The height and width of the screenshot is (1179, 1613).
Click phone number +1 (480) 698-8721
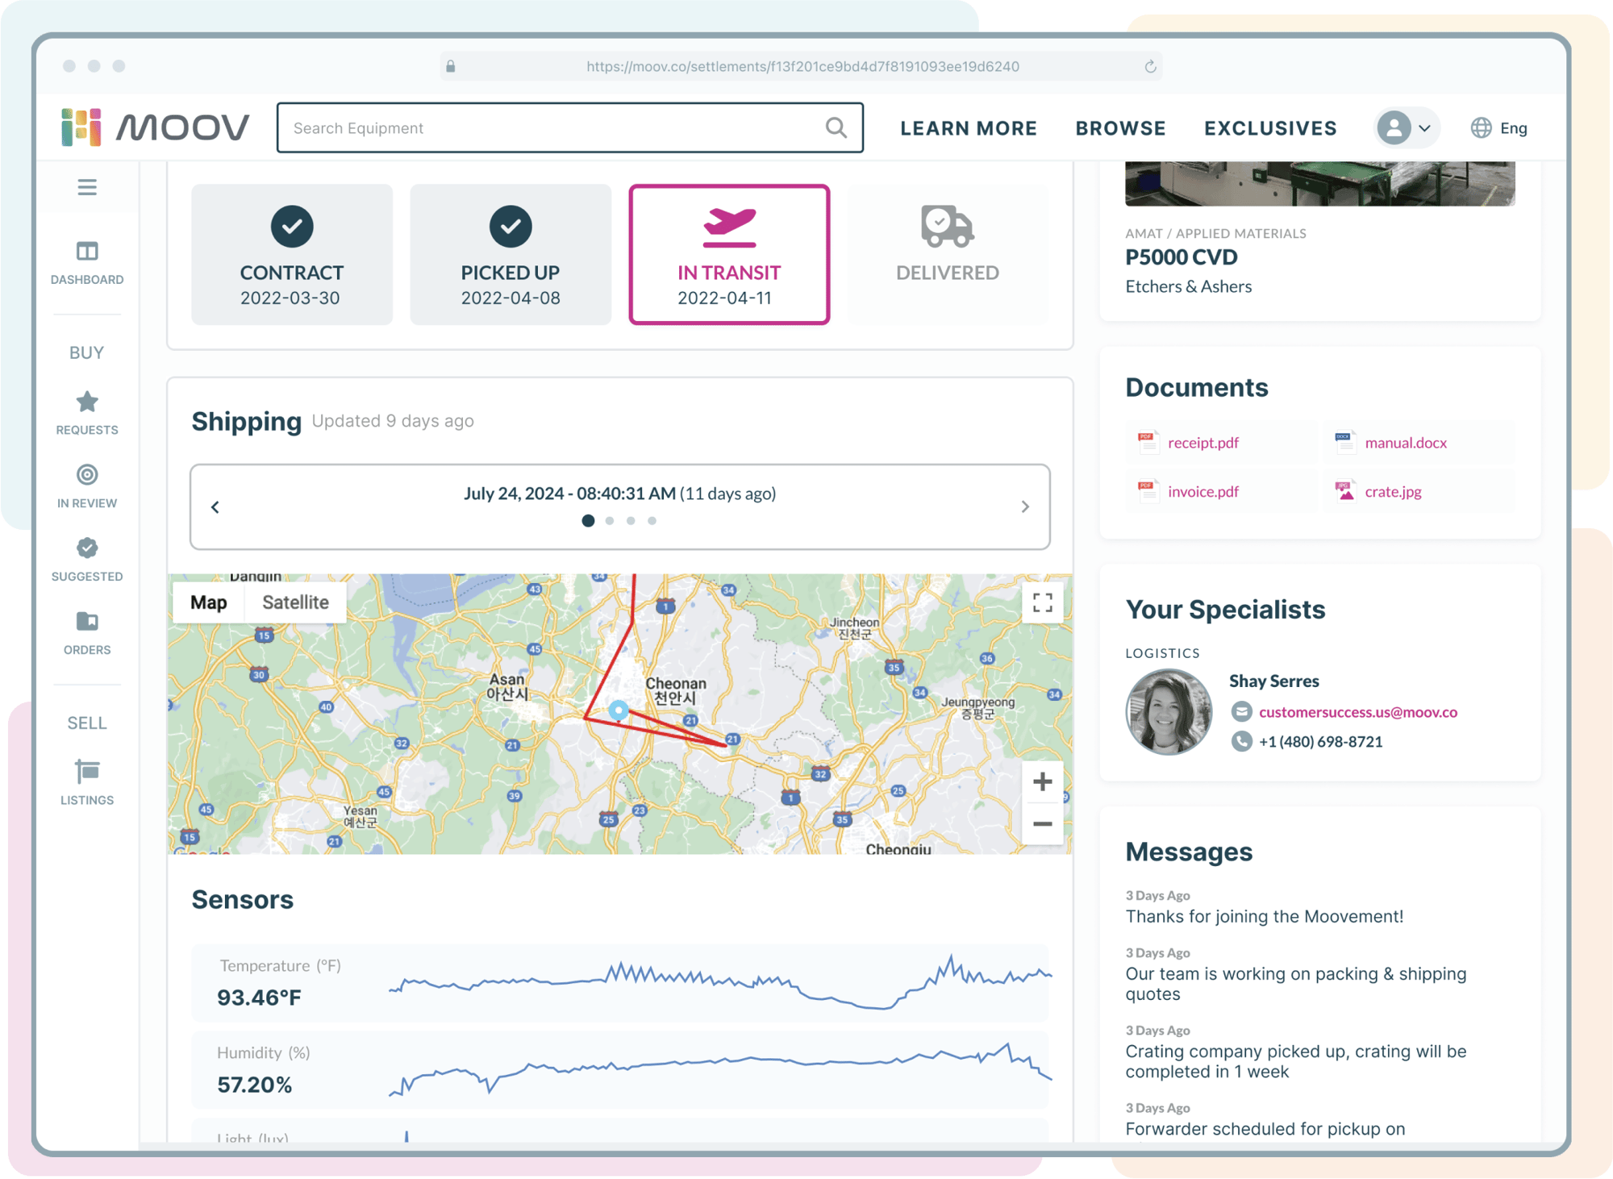1321,741
